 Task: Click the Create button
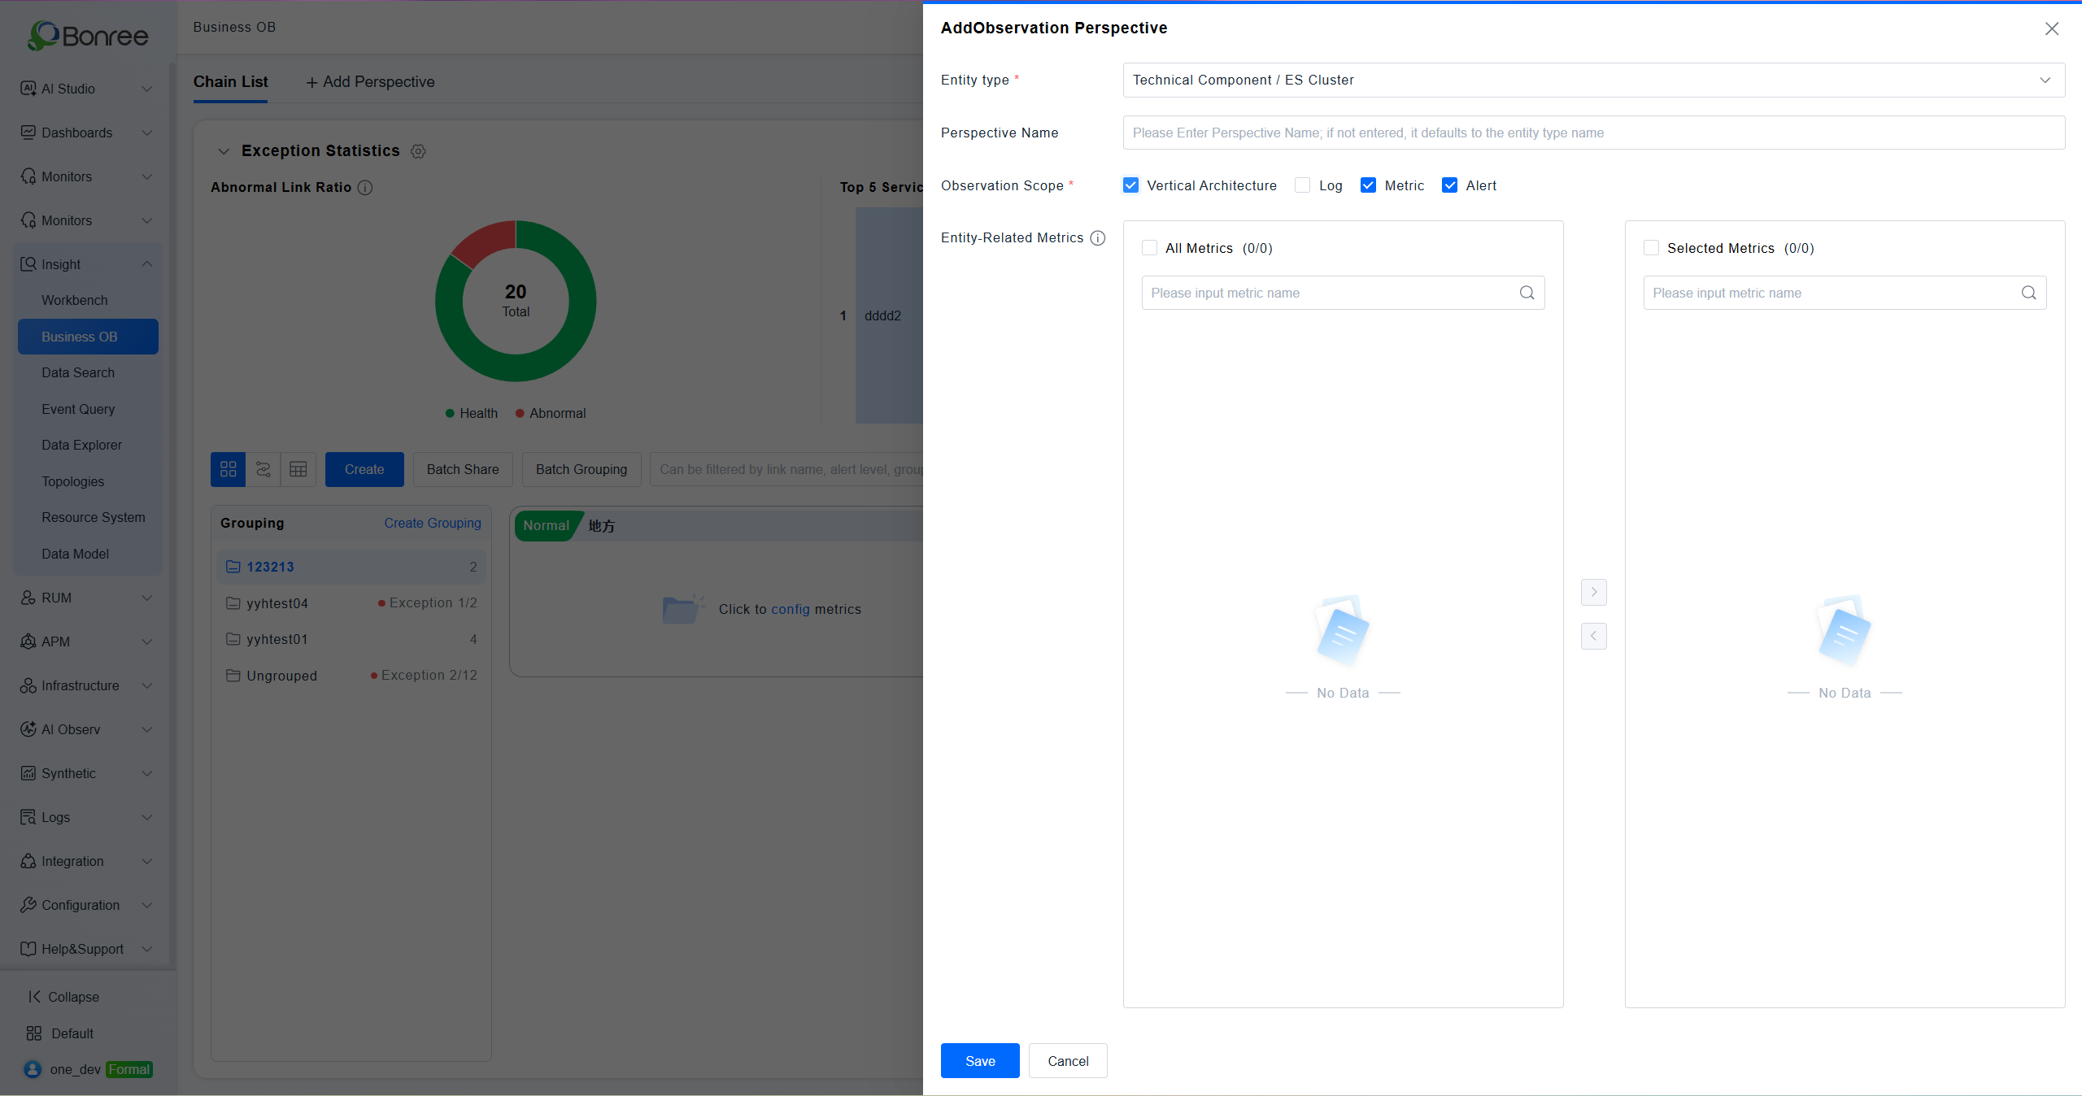point(364,469)
